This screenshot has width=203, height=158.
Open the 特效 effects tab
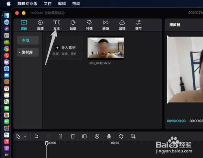(89, 25)
